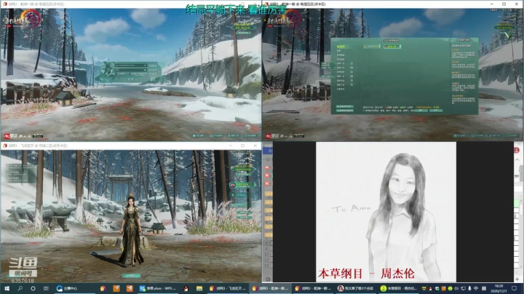Click the enter-game button below the character

pos(131,276)
